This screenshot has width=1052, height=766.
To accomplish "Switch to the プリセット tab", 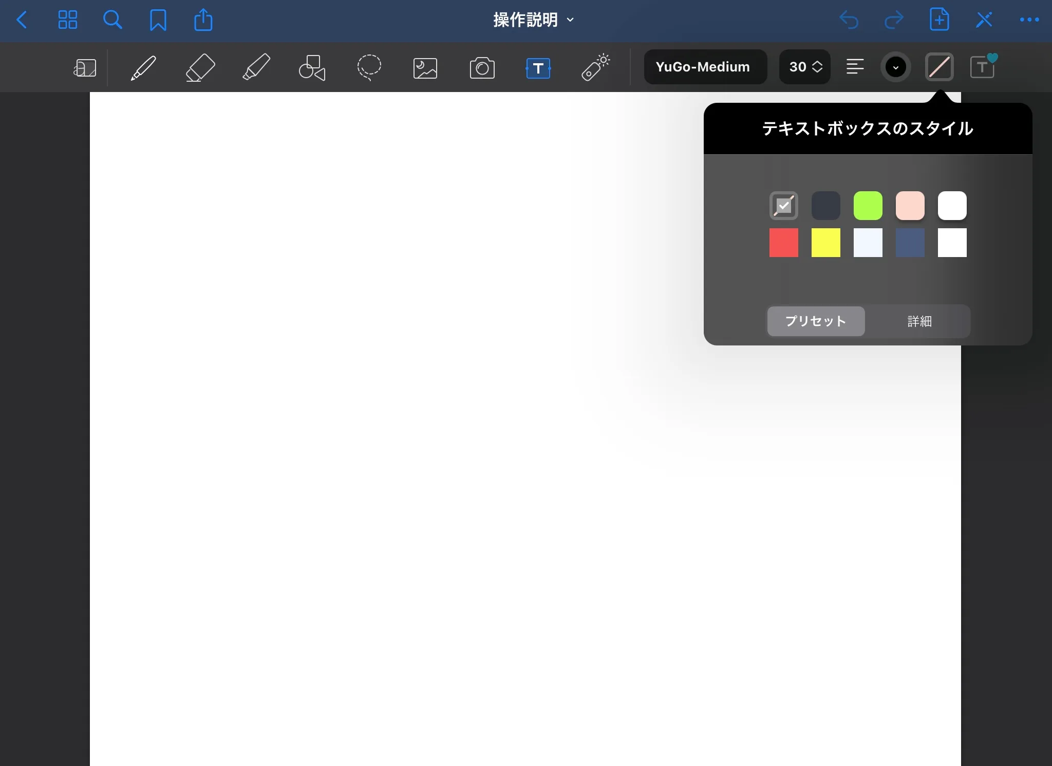I will 816,321.
